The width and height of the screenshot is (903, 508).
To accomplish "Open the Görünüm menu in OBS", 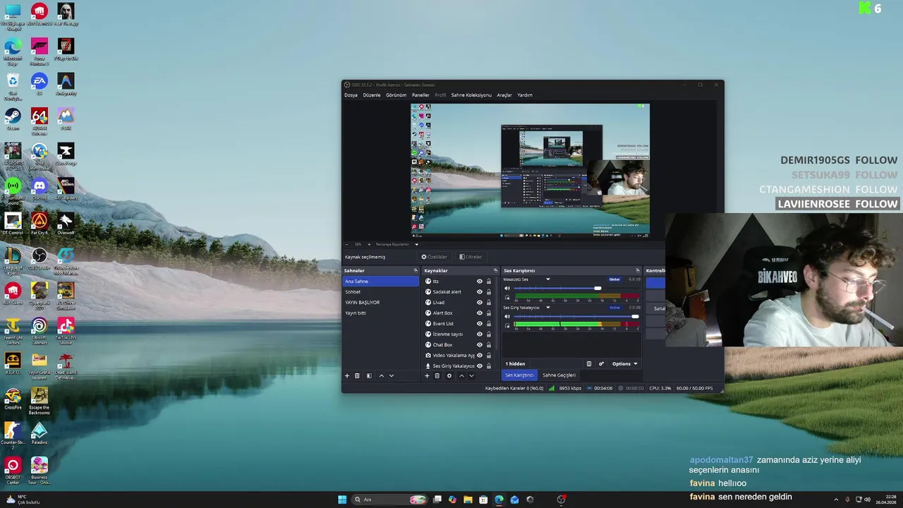I will point(396,95).
